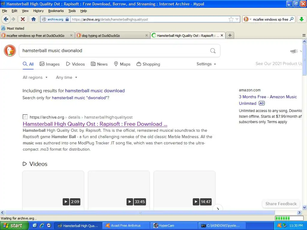Click the Show Desktop quick launch icon

35,226
